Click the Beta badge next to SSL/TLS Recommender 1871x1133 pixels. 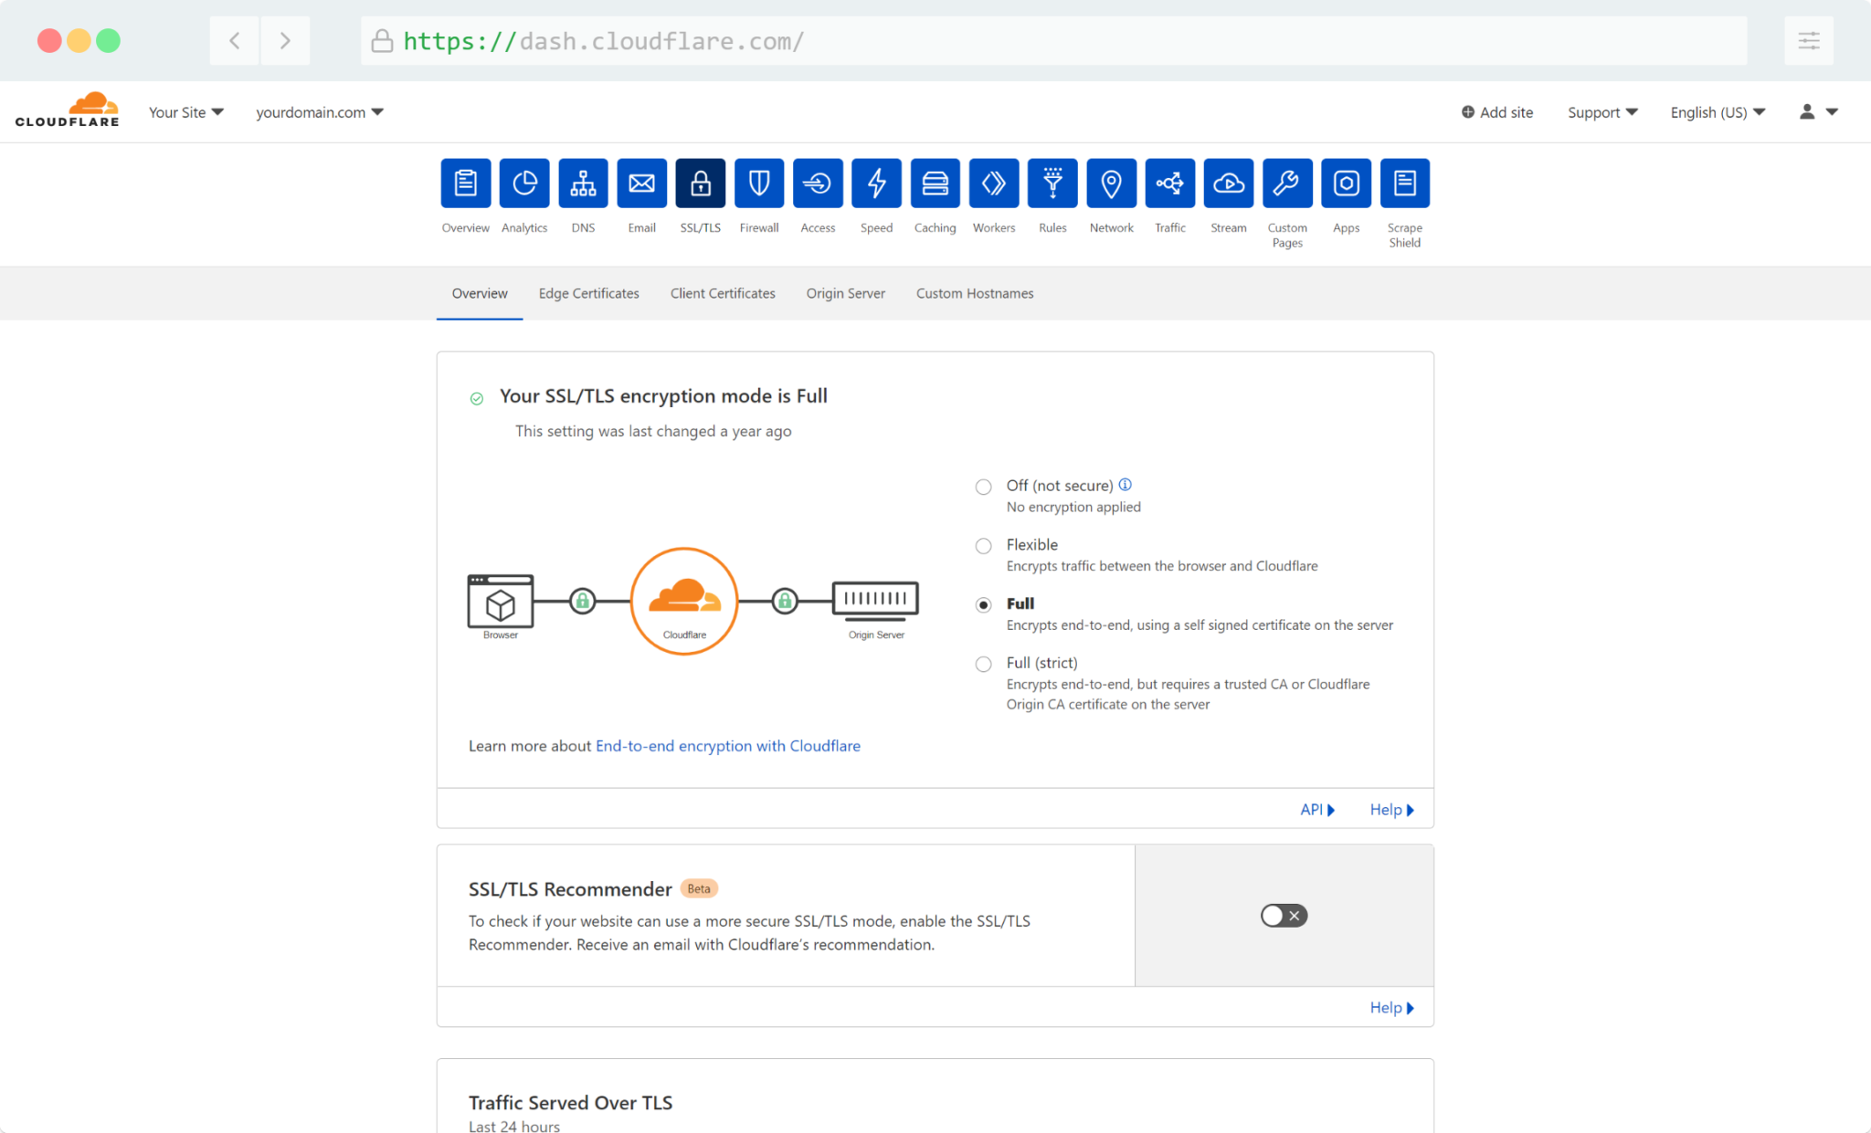[699, 888]
